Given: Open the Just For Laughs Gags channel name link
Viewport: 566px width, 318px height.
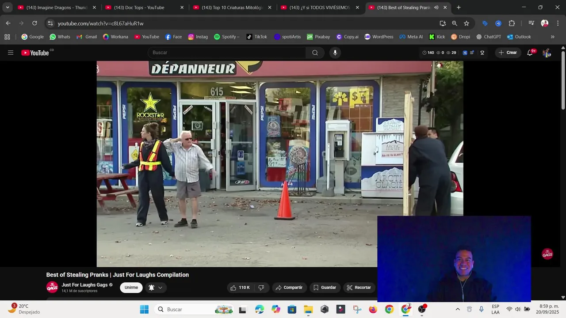Looking at the screenshot, I should coord(84,285).
